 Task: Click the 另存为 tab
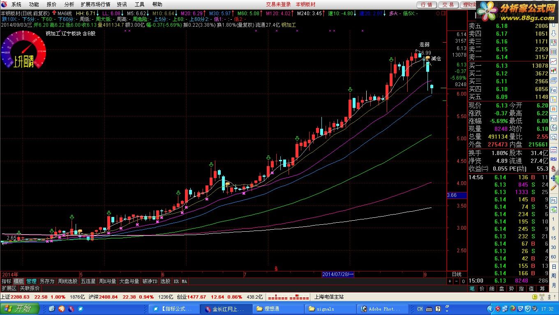click(47, 281)
